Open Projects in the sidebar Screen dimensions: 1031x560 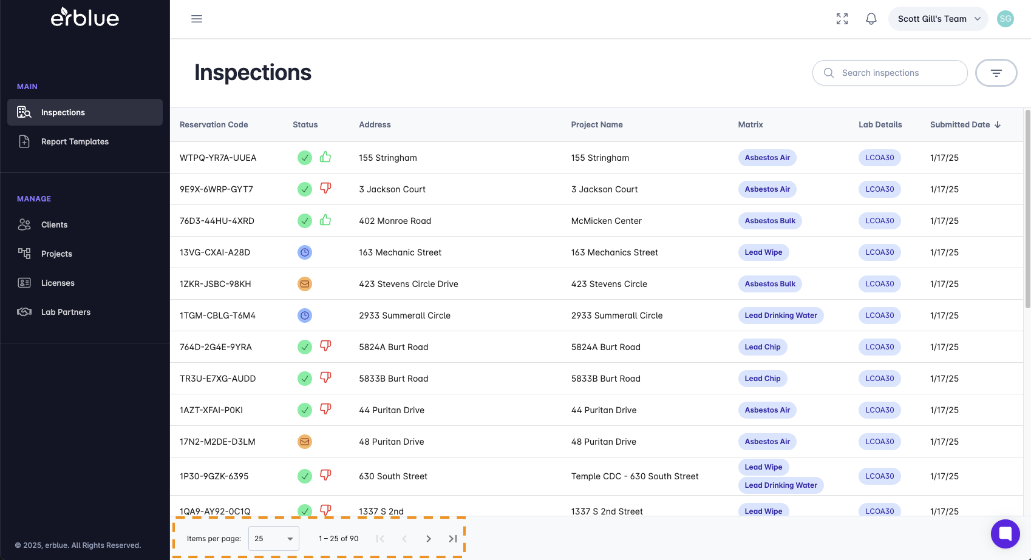[85, 254]
